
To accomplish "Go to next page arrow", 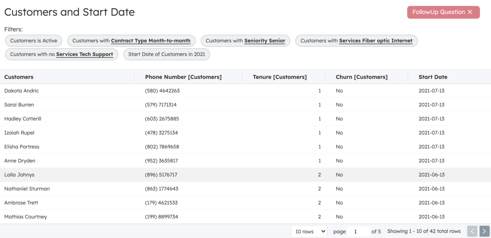I will [x=484, y=231].
